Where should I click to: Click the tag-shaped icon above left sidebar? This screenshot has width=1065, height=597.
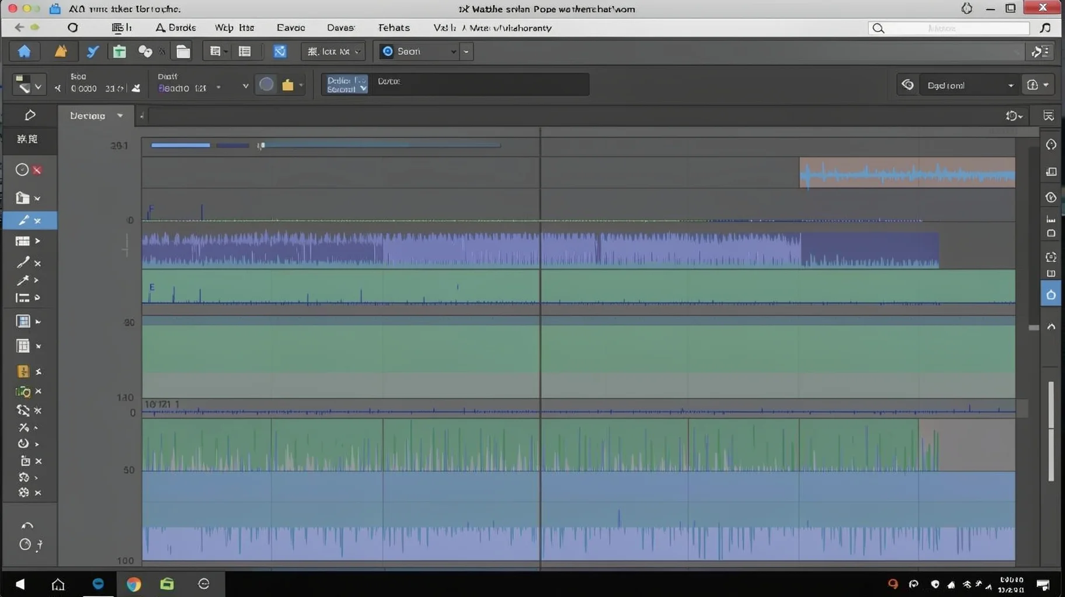pyautogui.click(x=30, y=115)
